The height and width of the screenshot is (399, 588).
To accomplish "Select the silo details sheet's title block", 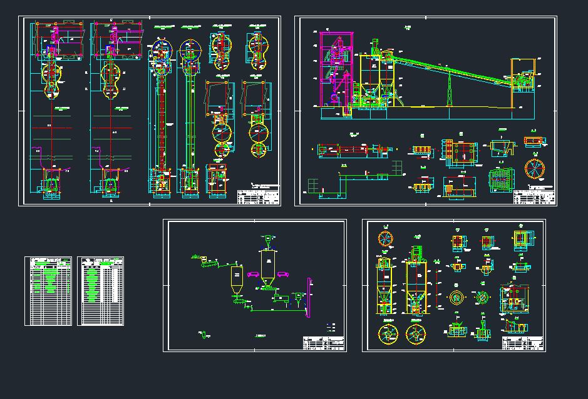I will (522, 343).
